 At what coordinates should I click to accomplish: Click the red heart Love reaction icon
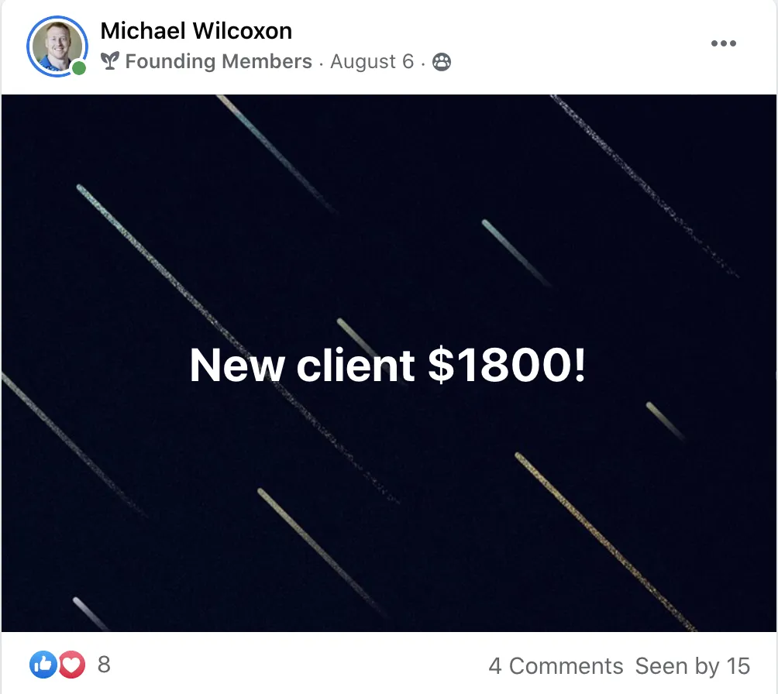(x=72, y=665)
